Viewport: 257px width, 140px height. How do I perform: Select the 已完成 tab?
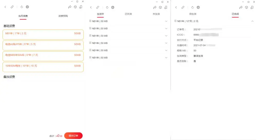[235, 14]
